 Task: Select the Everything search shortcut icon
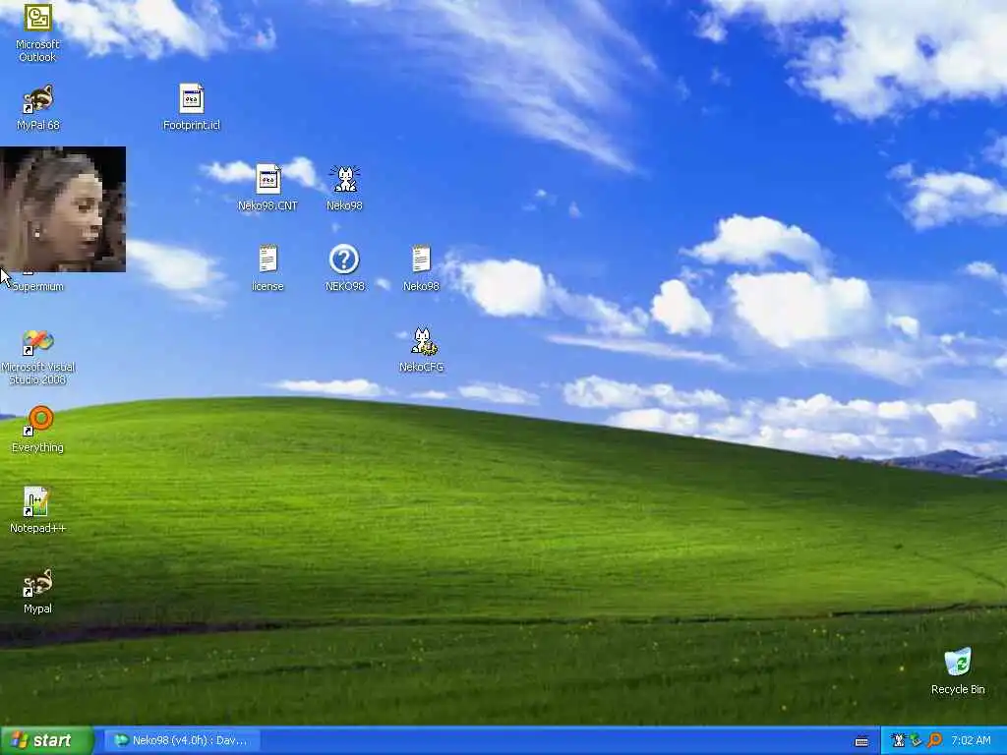(38, 421)
